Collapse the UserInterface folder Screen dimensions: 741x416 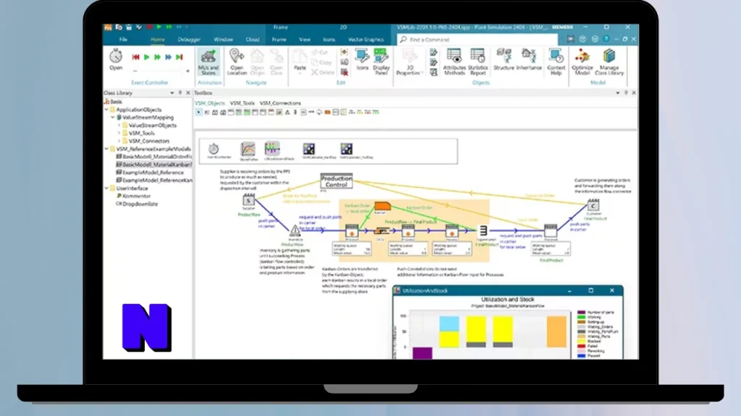[x=107, y=188]
